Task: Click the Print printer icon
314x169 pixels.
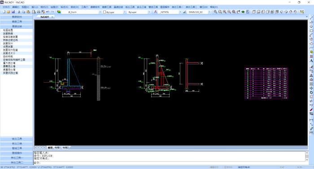Action: (x=39, y=12)
